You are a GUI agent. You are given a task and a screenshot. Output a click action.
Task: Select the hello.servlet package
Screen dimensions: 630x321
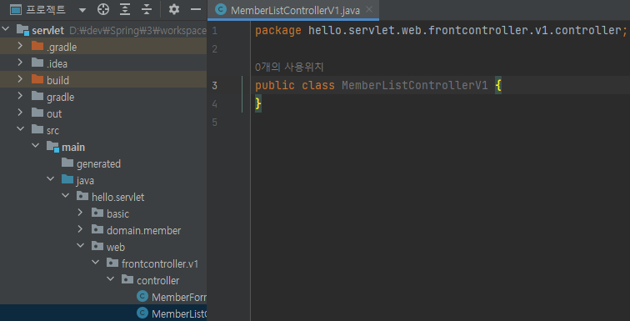103,197
